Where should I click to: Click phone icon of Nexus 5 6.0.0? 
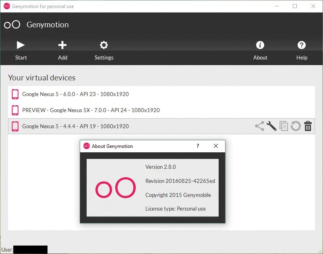coord(15,94)
